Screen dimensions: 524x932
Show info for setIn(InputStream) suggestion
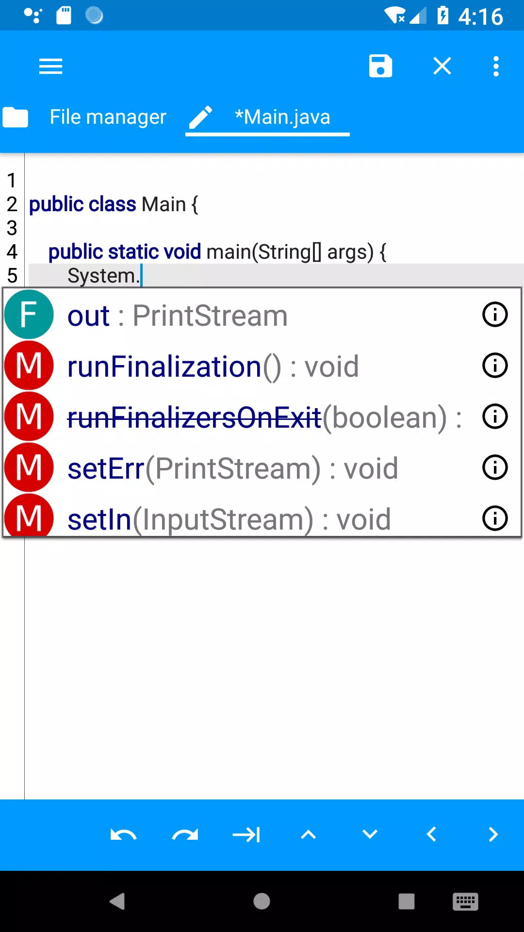coord(495,518)
